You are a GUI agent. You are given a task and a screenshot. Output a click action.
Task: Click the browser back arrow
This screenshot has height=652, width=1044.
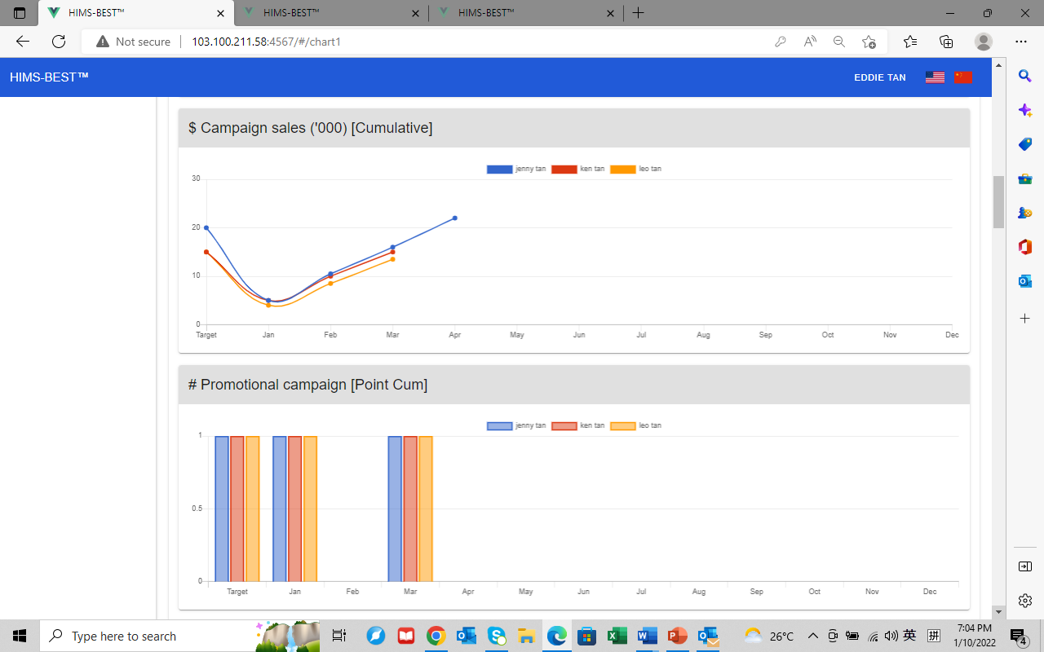pyautogui.click(x=23, y=42)
